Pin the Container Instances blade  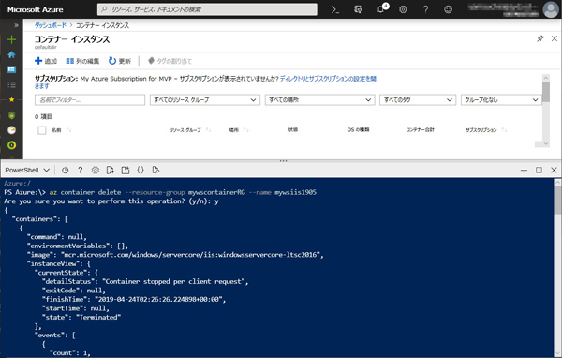tap(540, 38)
